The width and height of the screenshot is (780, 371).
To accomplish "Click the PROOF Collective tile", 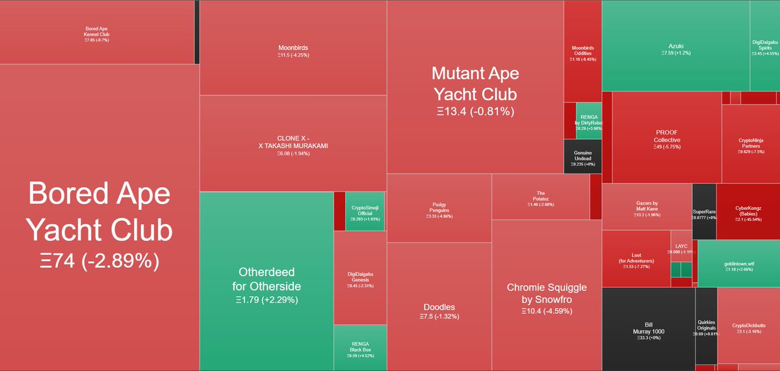I will point(667,137).
